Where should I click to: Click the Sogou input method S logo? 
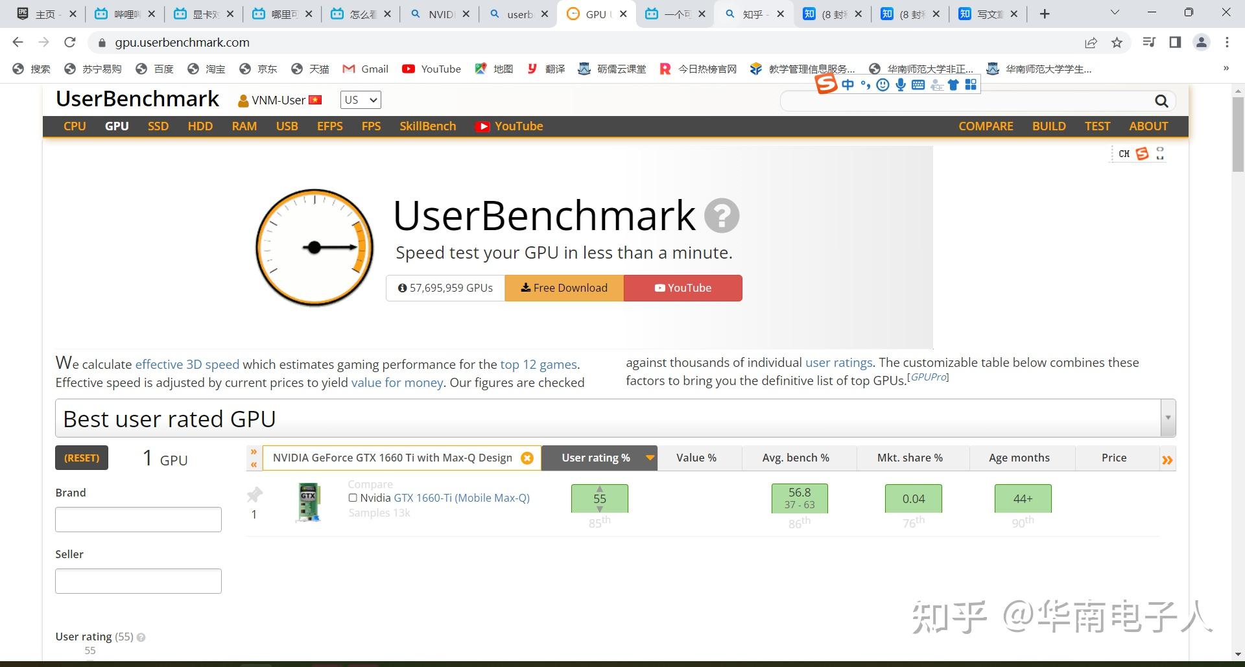(825, 84)
